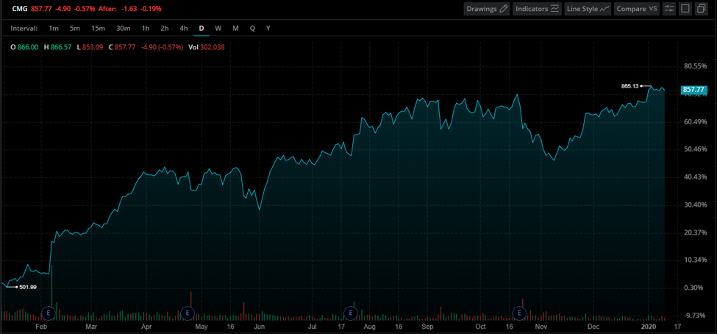
Task: Select the 4h interval
Action: point(183,29)
